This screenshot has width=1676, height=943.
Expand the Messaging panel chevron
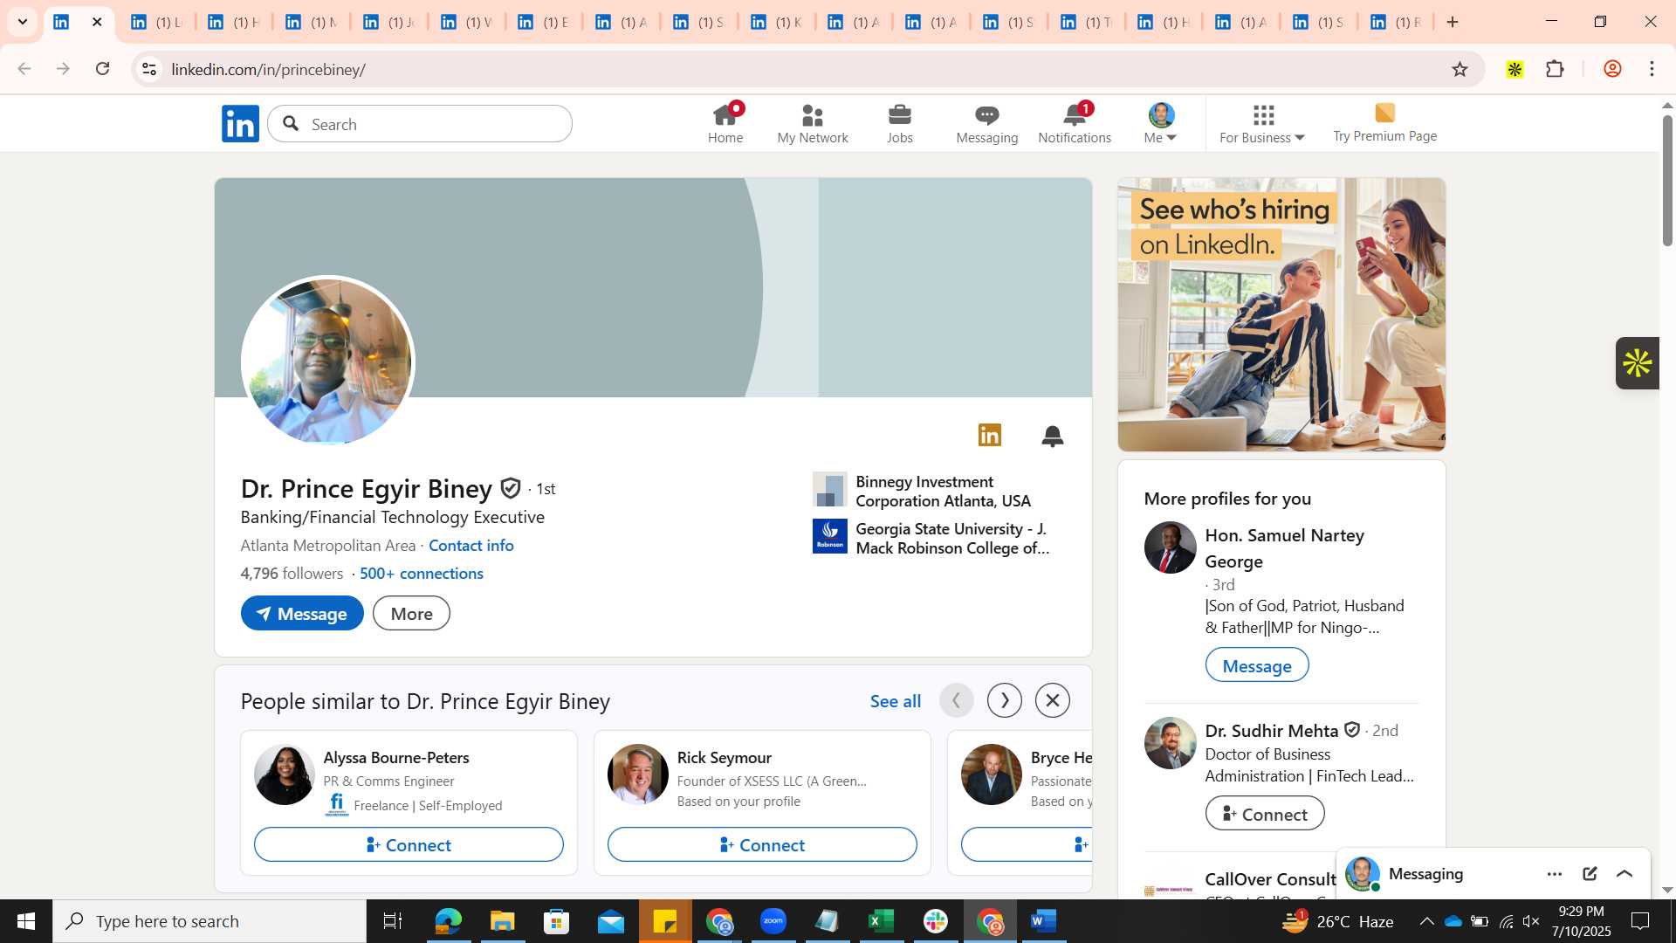pos(1624,874)
